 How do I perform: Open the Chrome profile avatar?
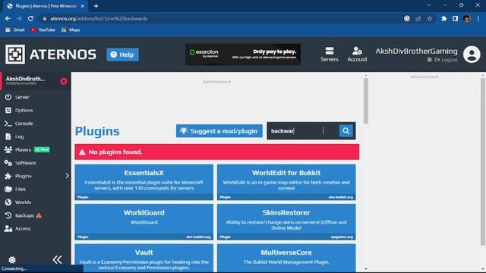pyautogui.click(x=467, y=18)
